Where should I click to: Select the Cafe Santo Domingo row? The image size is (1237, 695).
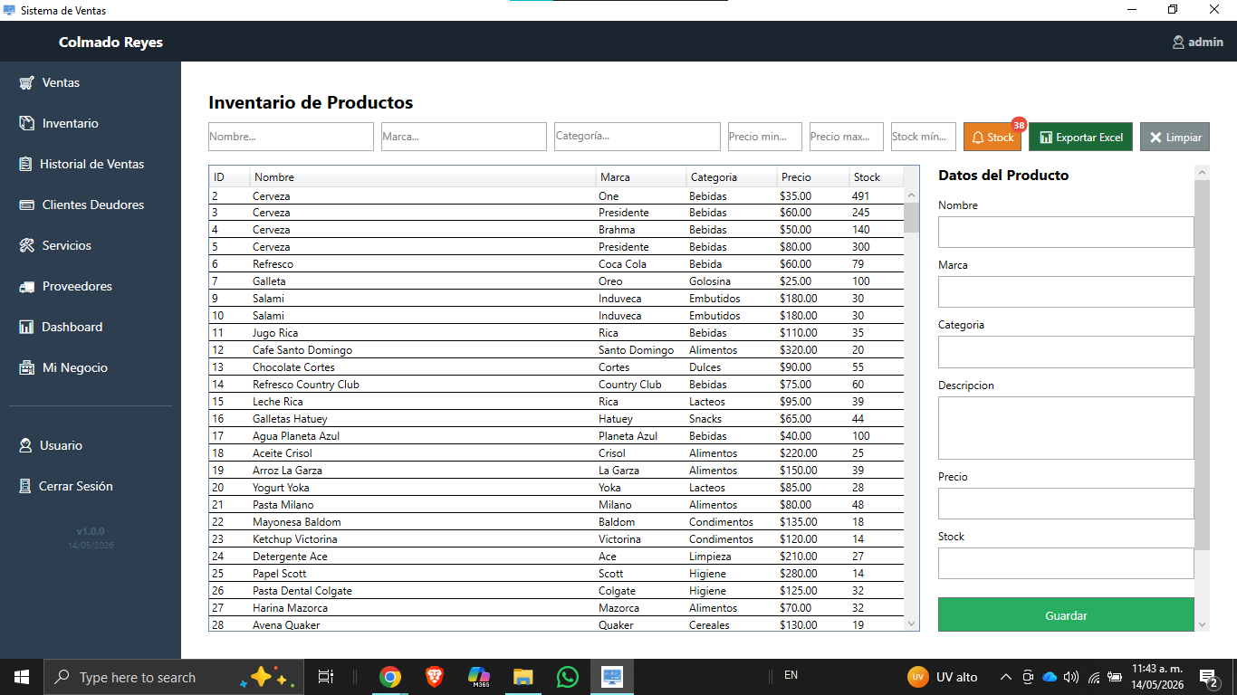tap(556, 350)
